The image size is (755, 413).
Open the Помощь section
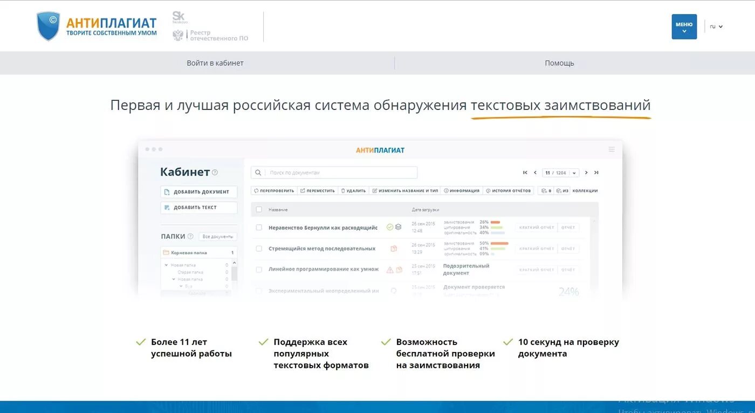[559, 63]
